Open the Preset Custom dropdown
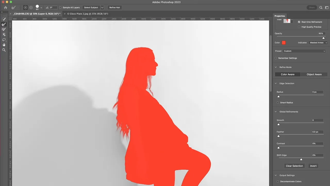The width and height of the screenshot is (330, 186). (x=304, y=51)
